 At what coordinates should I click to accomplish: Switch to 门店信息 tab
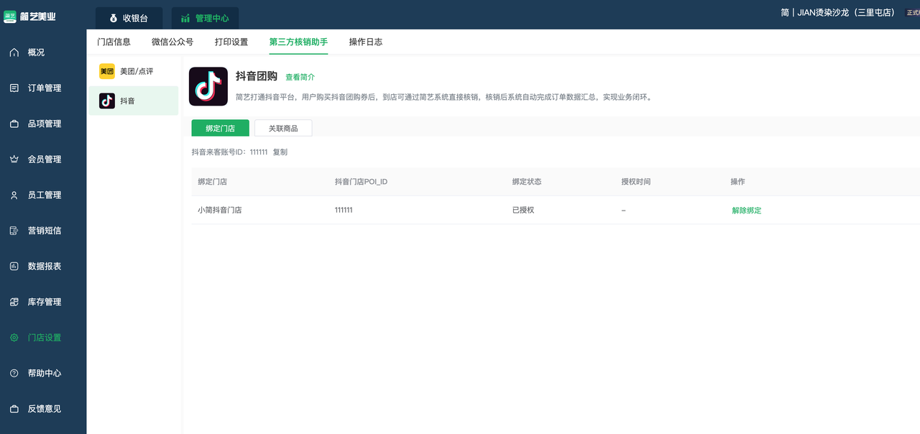(x=114, y=42)
